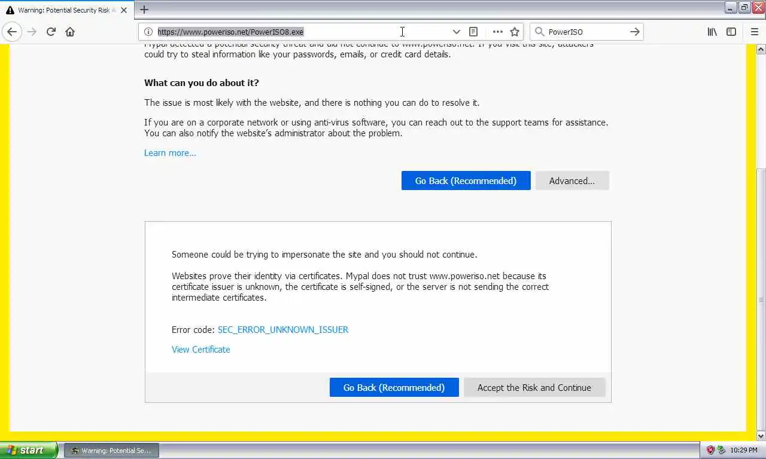Click Go Back (Recommended) in advanced panel
The height and width of the screenshot is (459, 766).
394,387
